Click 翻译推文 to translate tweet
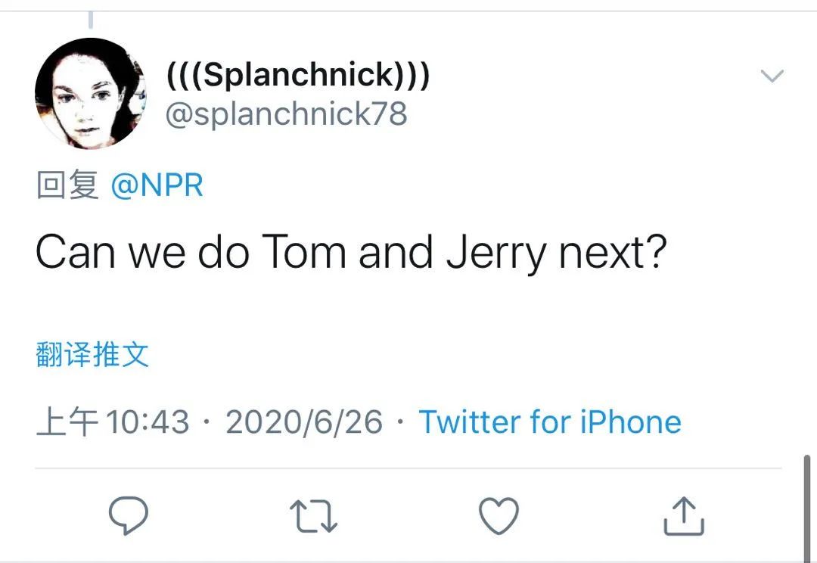This screenshot has width=817, height=563. point(92,354)
